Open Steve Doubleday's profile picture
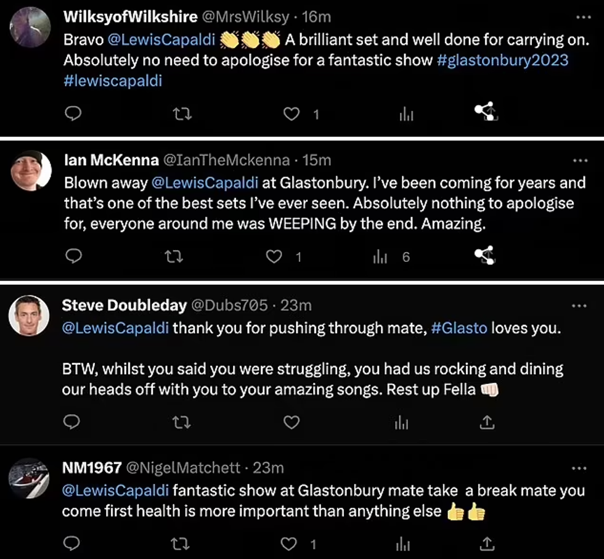Screen dimensions: 604x559 coord(29,316)
